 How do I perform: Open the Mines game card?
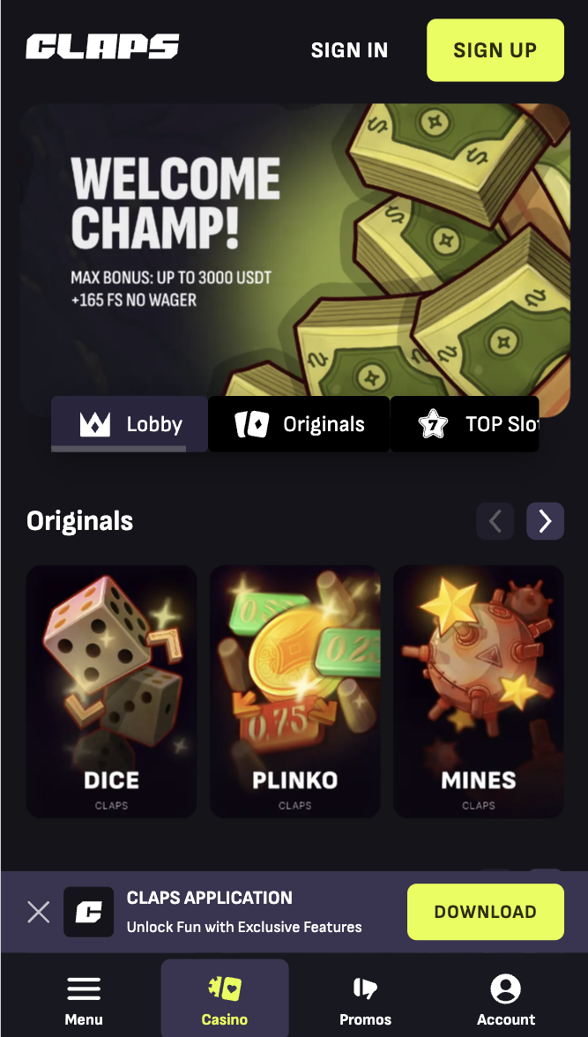(479, 691)
